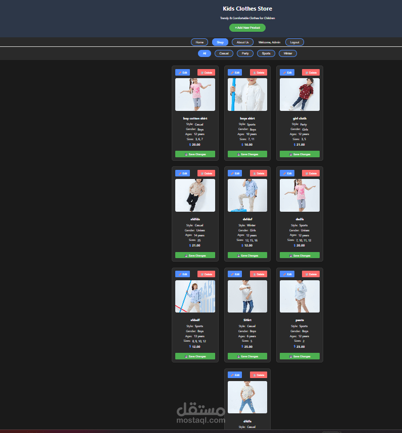
Task: Delete the pants product card
Action: click(x=311, y=274)
